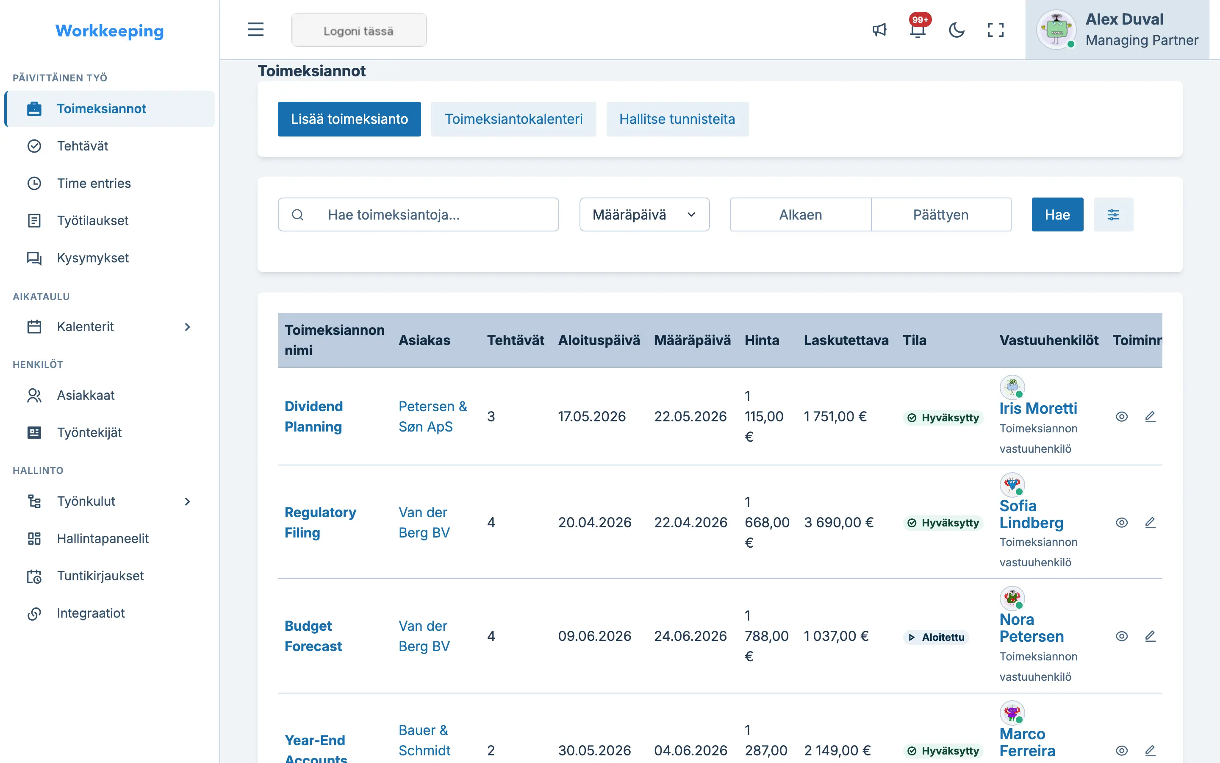This screenshot has width=1220, height=763.
Task: View Dividend Planning using eye icon
Action: [1121, 416]
